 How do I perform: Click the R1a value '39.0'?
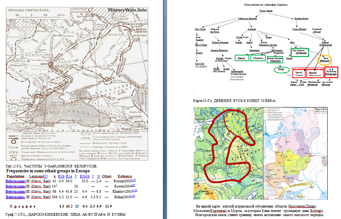click(x=69, y=181)
